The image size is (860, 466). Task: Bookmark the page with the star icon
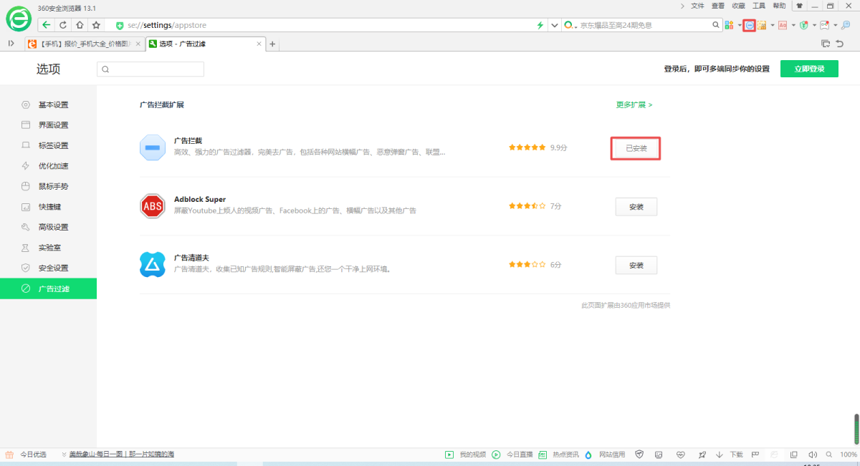pos(96,25)
